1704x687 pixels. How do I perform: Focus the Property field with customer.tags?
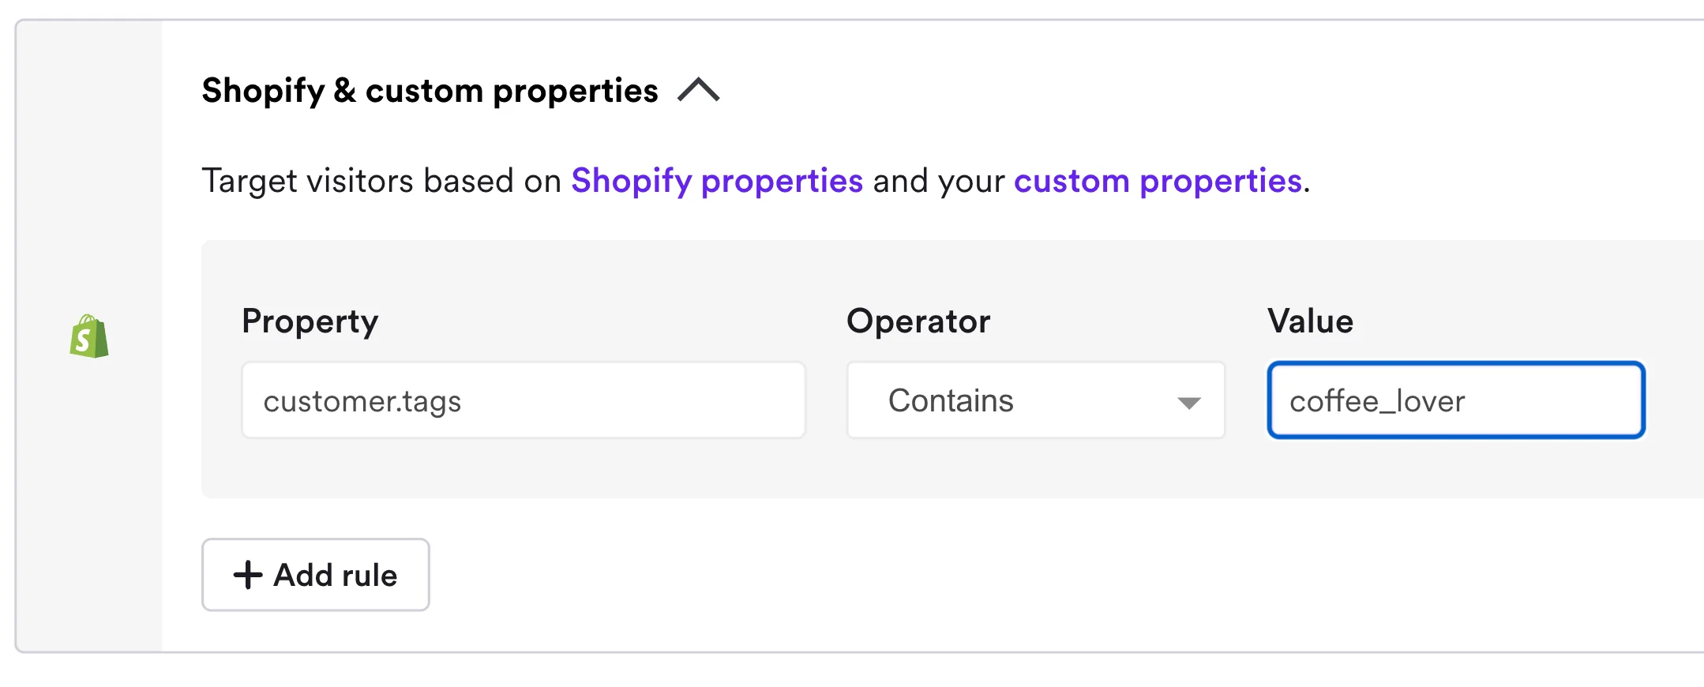tap(523, 400)
